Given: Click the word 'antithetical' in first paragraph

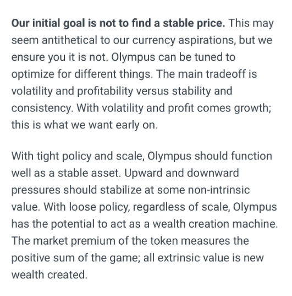Looking at the screenshot, I should click(x=69, y=40).
